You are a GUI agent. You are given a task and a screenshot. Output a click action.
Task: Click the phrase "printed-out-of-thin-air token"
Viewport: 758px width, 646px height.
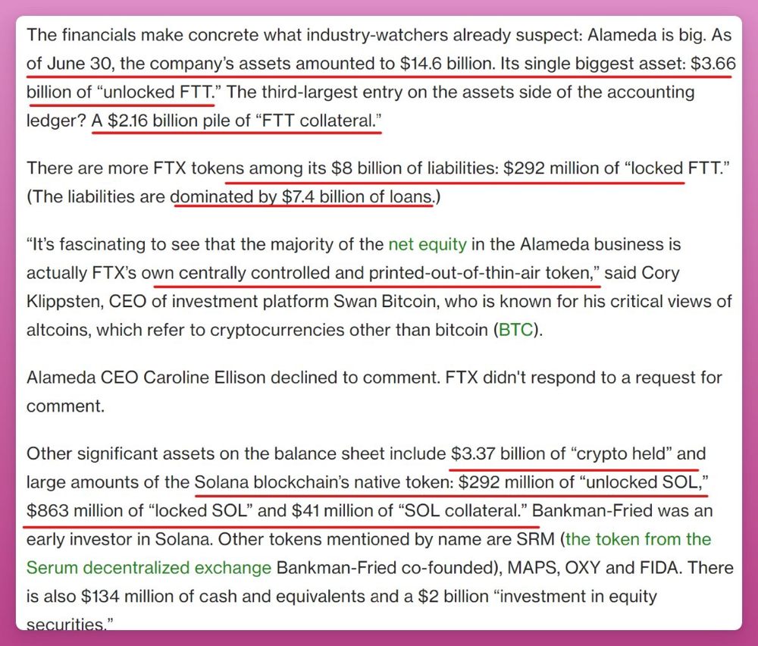[x=480, y=273]
